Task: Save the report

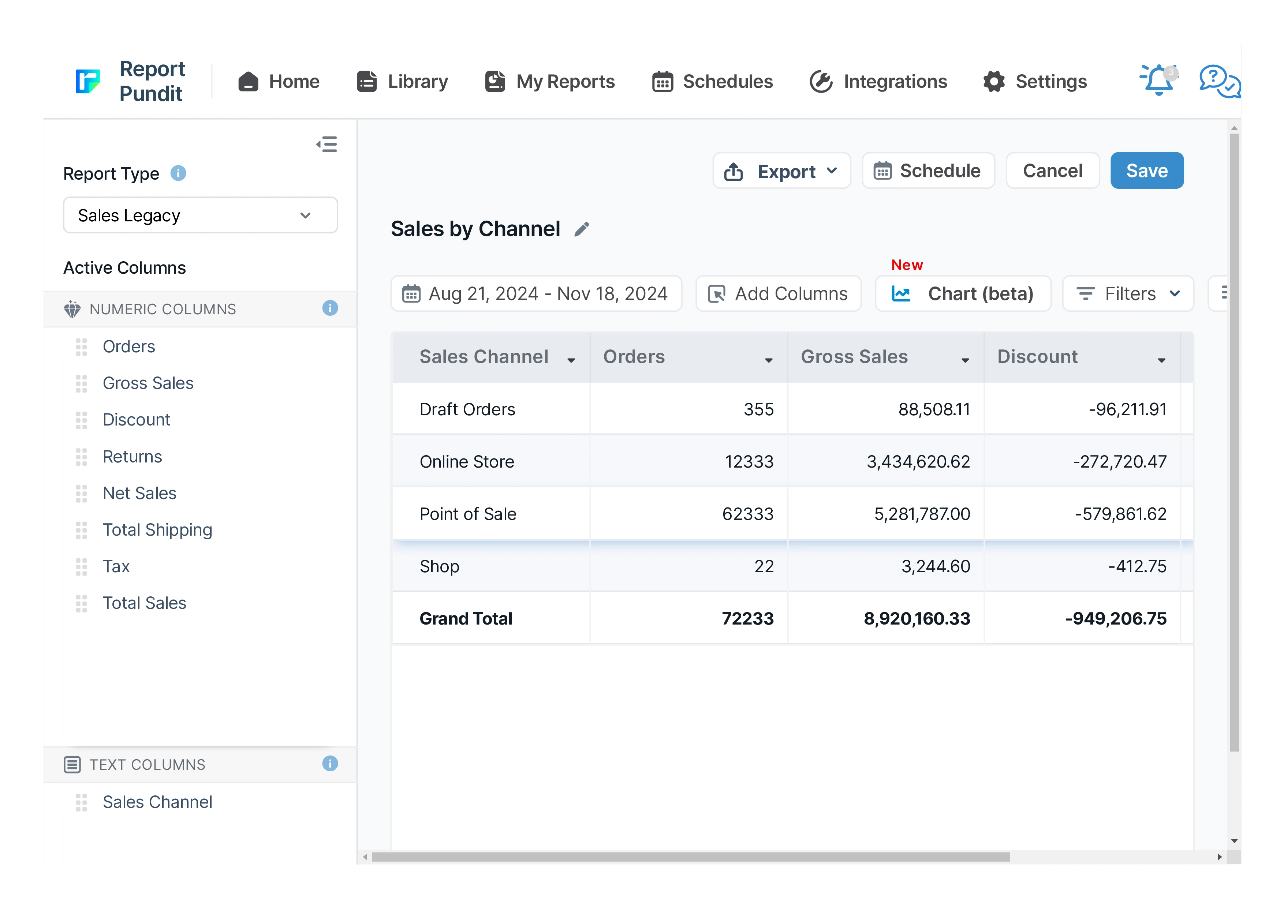Action: (x=1146, y=171)
